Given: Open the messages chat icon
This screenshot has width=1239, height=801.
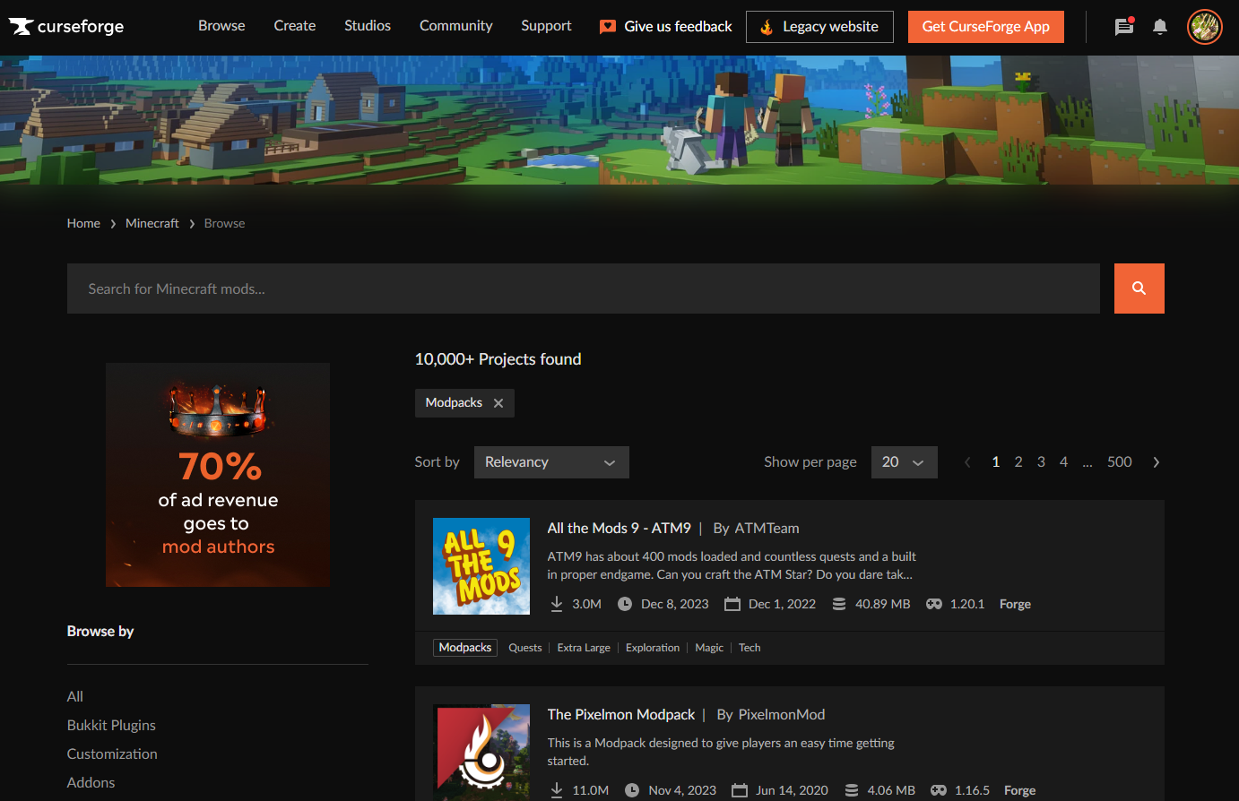Looking at the screenshot, I should click(x=1123, y=27).
